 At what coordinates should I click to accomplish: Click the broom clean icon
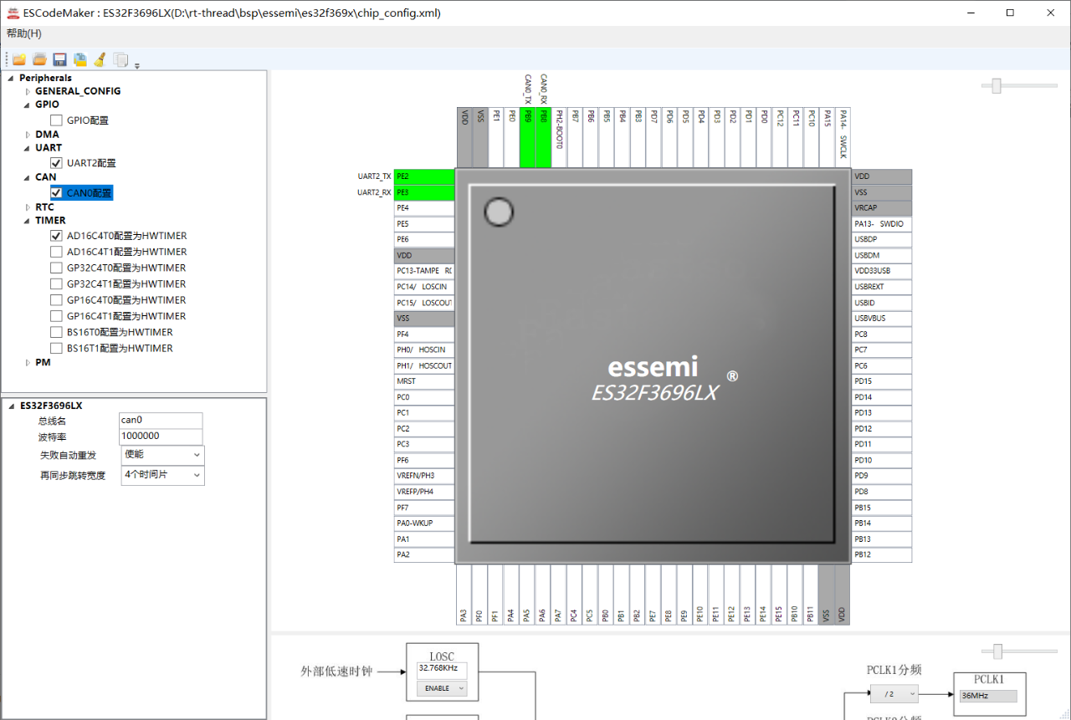[100, 59]
